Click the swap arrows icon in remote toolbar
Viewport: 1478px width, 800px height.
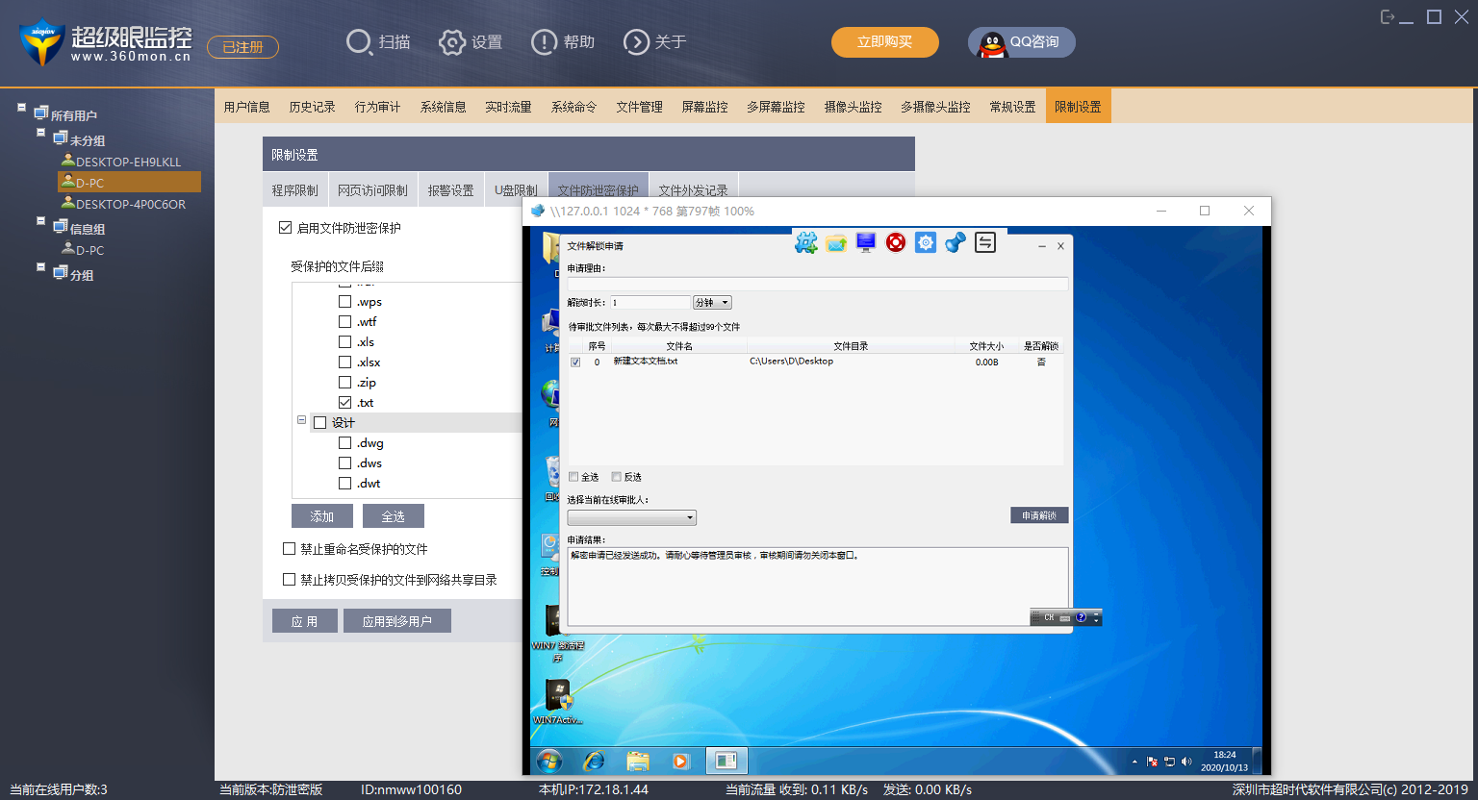pyautogui.click(x=985, y=242)
